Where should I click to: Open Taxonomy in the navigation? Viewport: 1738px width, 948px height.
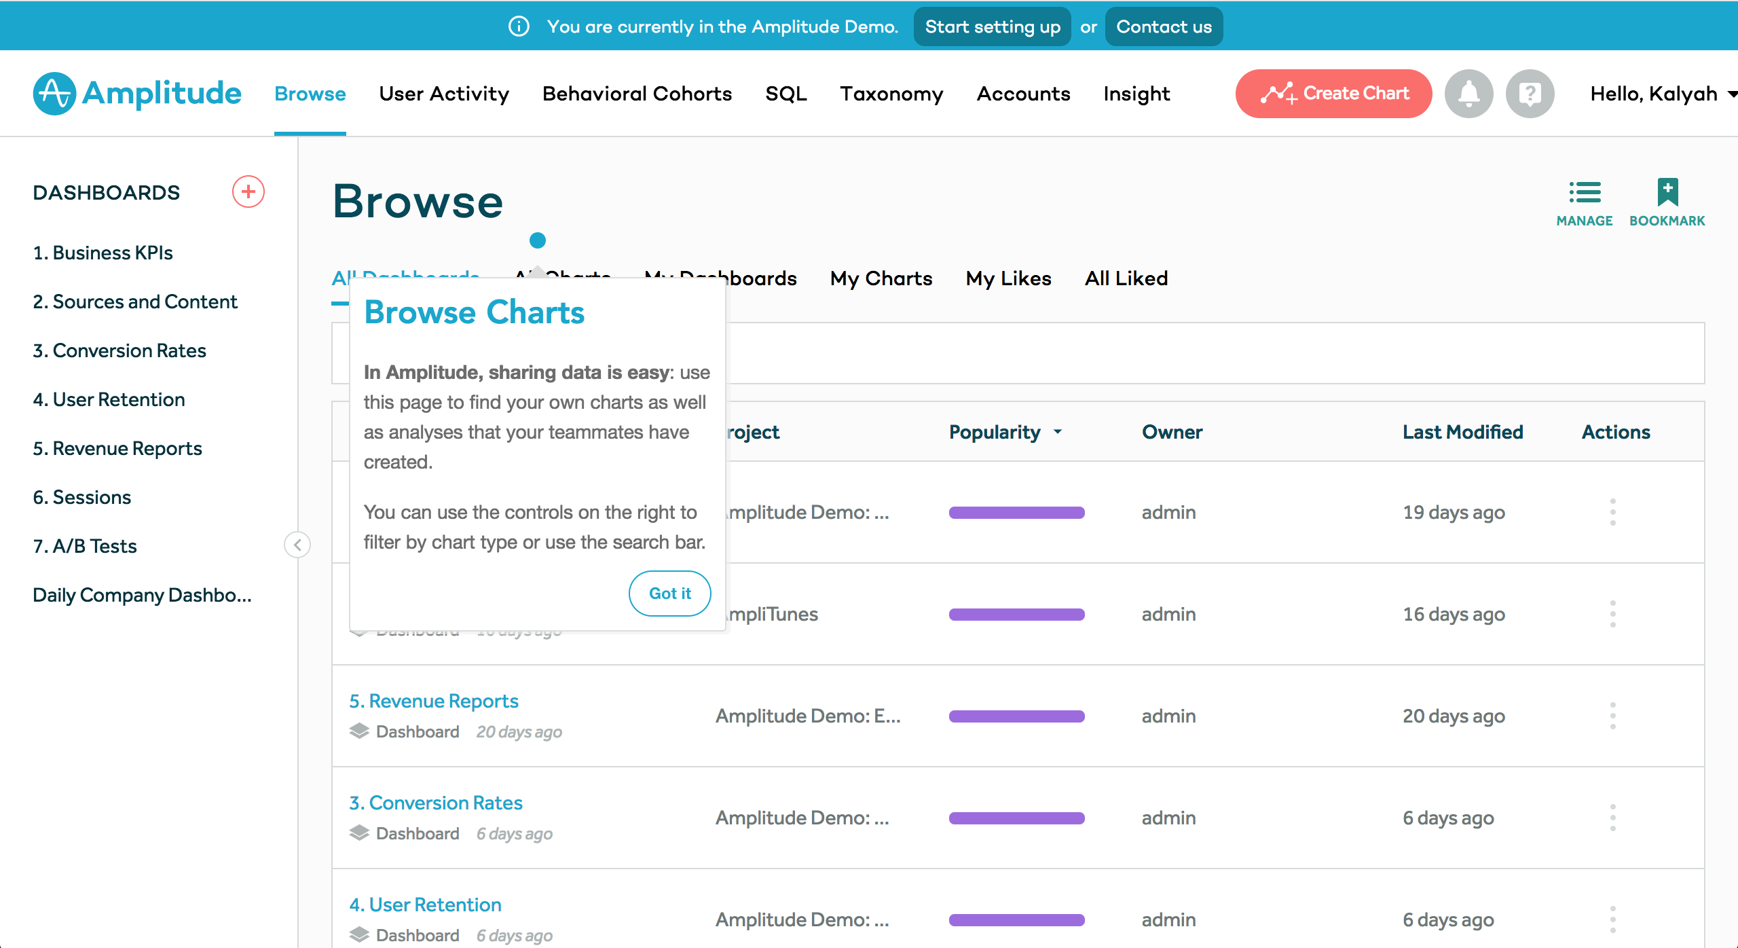[x=891, y=94]
